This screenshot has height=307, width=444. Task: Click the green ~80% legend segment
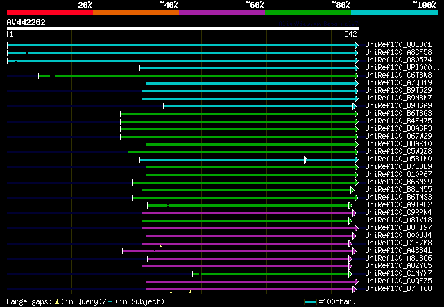[x=308, y=12]
